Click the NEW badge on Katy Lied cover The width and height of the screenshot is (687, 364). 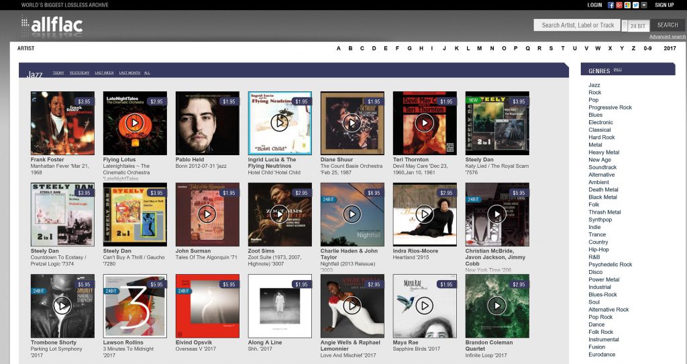473,100
